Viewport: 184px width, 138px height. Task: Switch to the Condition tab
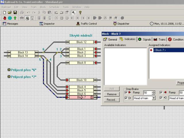tap(176, 39)
